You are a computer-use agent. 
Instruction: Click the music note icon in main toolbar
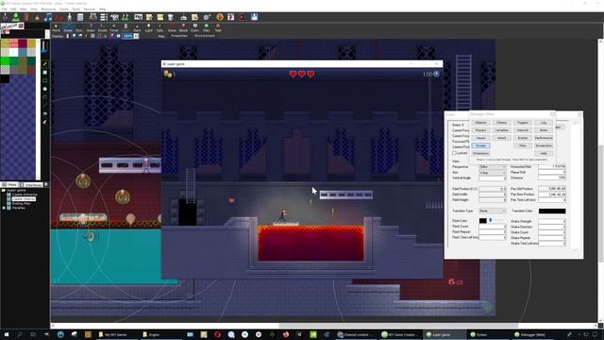pyautogui.click(x=48, y=17)
